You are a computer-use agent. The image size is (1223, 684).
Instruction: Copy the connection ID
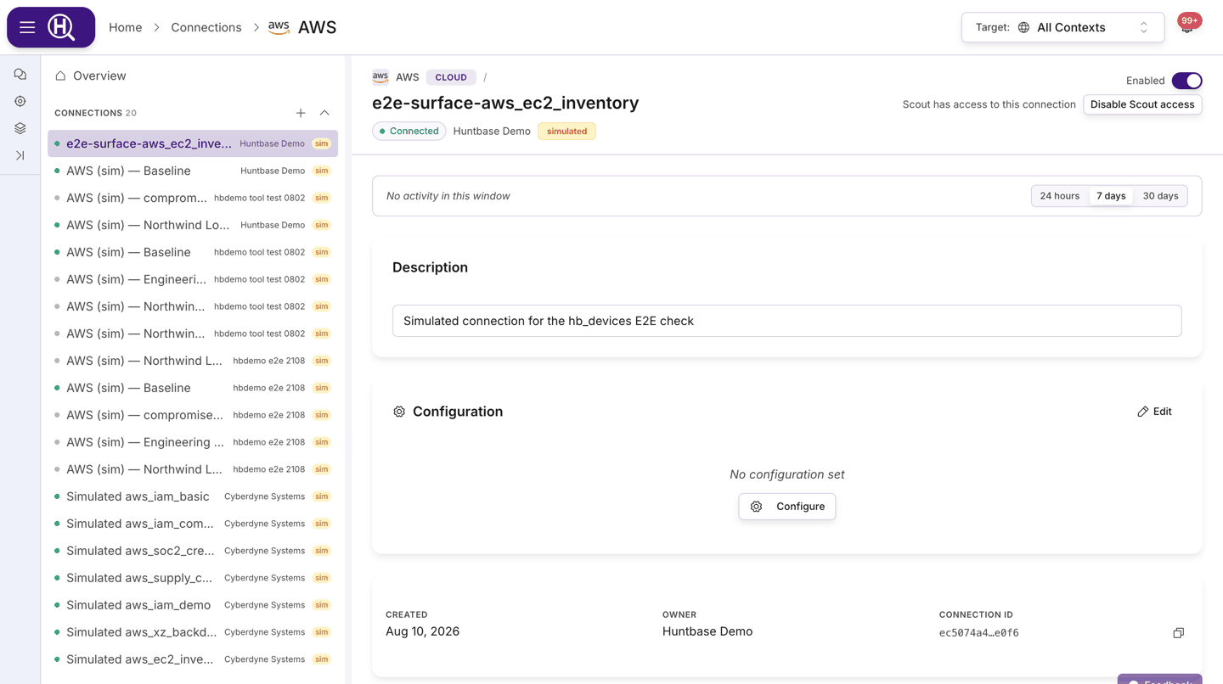click(1178, 633)
